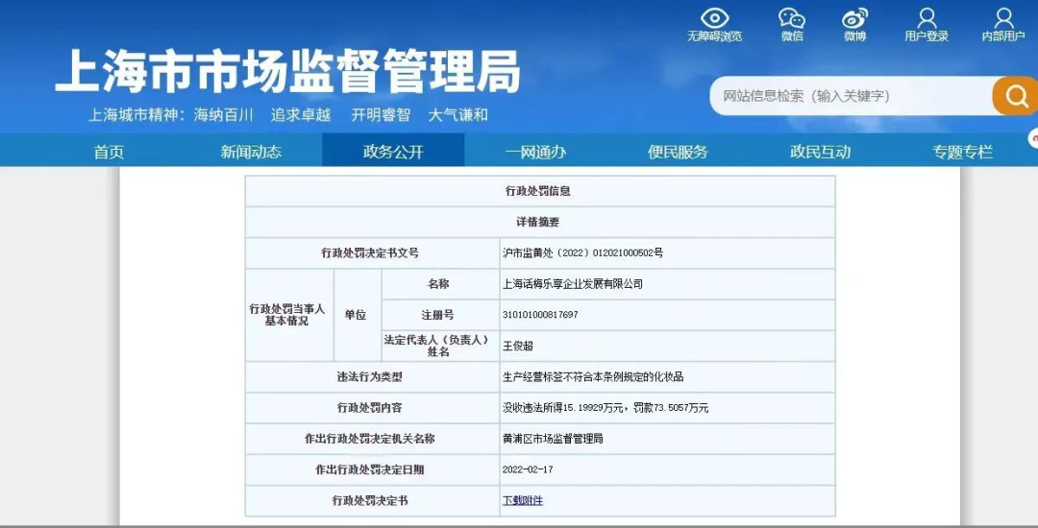Click the 用户登录 user login icon
Screen dimensions: 1038x528
coord(926,19)
